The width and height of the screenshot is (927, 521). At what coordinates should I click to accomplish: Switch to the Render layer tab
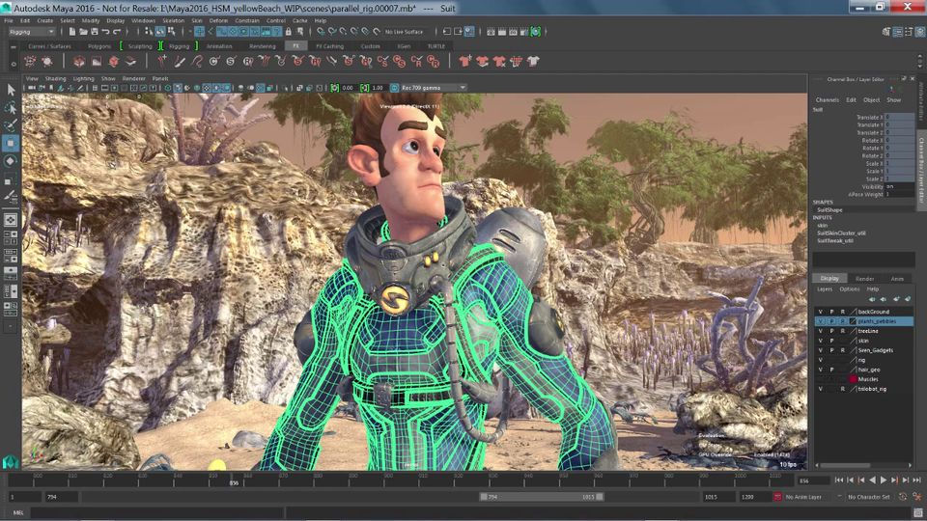click(864, 278)
